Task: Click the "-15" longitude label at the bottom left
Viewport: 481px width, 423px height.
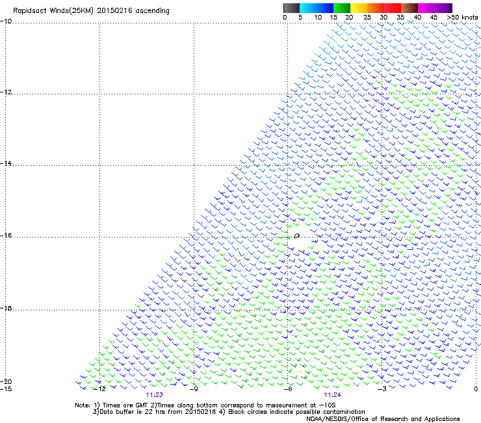Action: [x=6, y=389]
